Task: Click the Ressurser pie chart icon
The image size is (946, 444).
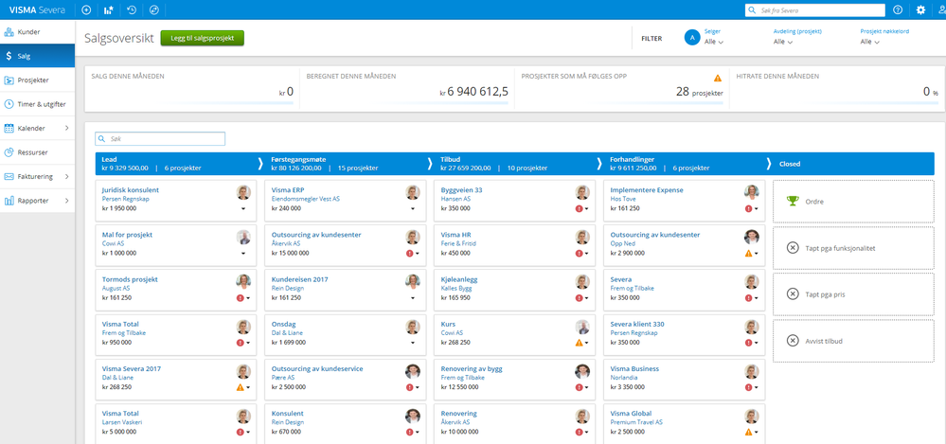Action: [x=9, y=152]
